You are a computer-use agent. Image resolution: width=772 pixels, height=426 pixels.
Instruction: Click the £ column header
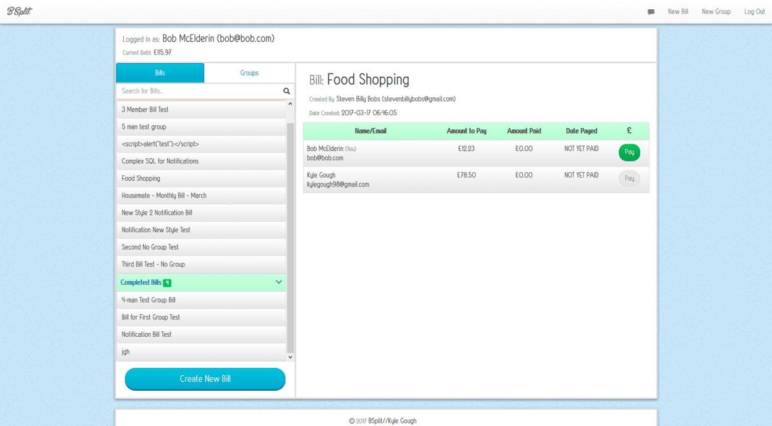629,131
